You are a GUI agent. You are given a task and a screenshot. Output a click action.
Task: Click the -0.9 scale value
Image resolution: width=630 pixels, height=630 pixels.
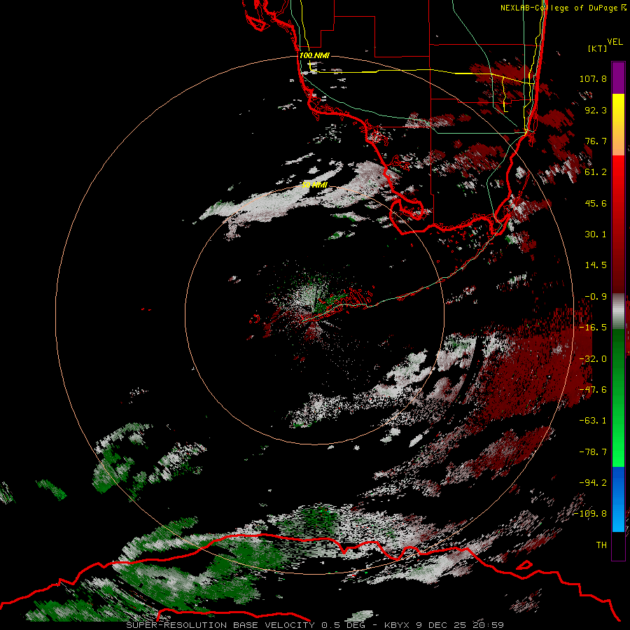click(x=596, y=297)
